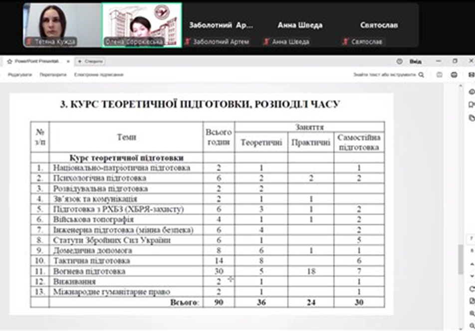Screen dimensions: 475x331
Task: Click Тактична підготовка row text
Action: pos(92,261)
